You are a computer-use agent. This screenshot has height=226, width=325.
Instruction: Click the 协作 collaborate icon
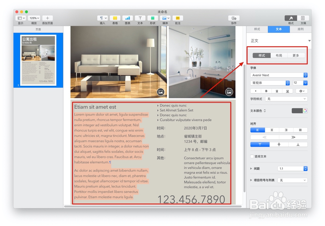tap(234, 18)
